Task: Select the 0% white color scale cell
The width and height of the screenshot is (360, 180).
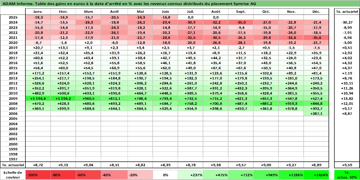Action: (165, 175)
